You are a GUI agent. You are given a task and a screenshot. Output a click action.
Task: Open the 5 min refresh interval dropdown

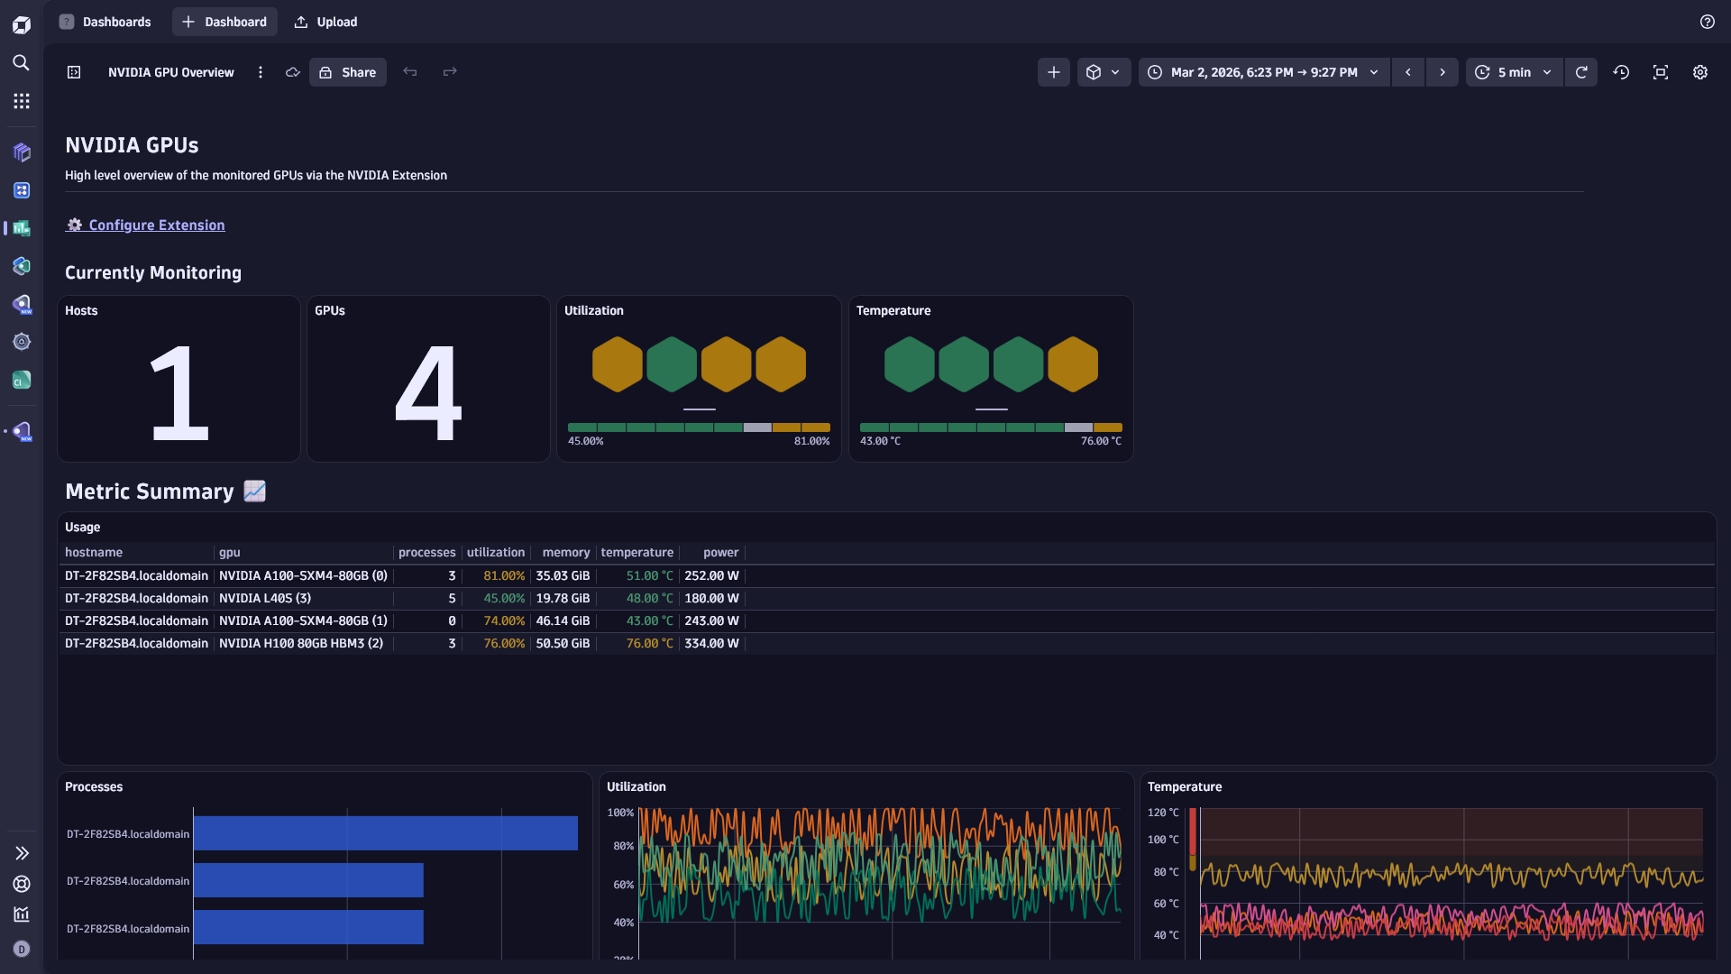click(x=1514, y=72)
